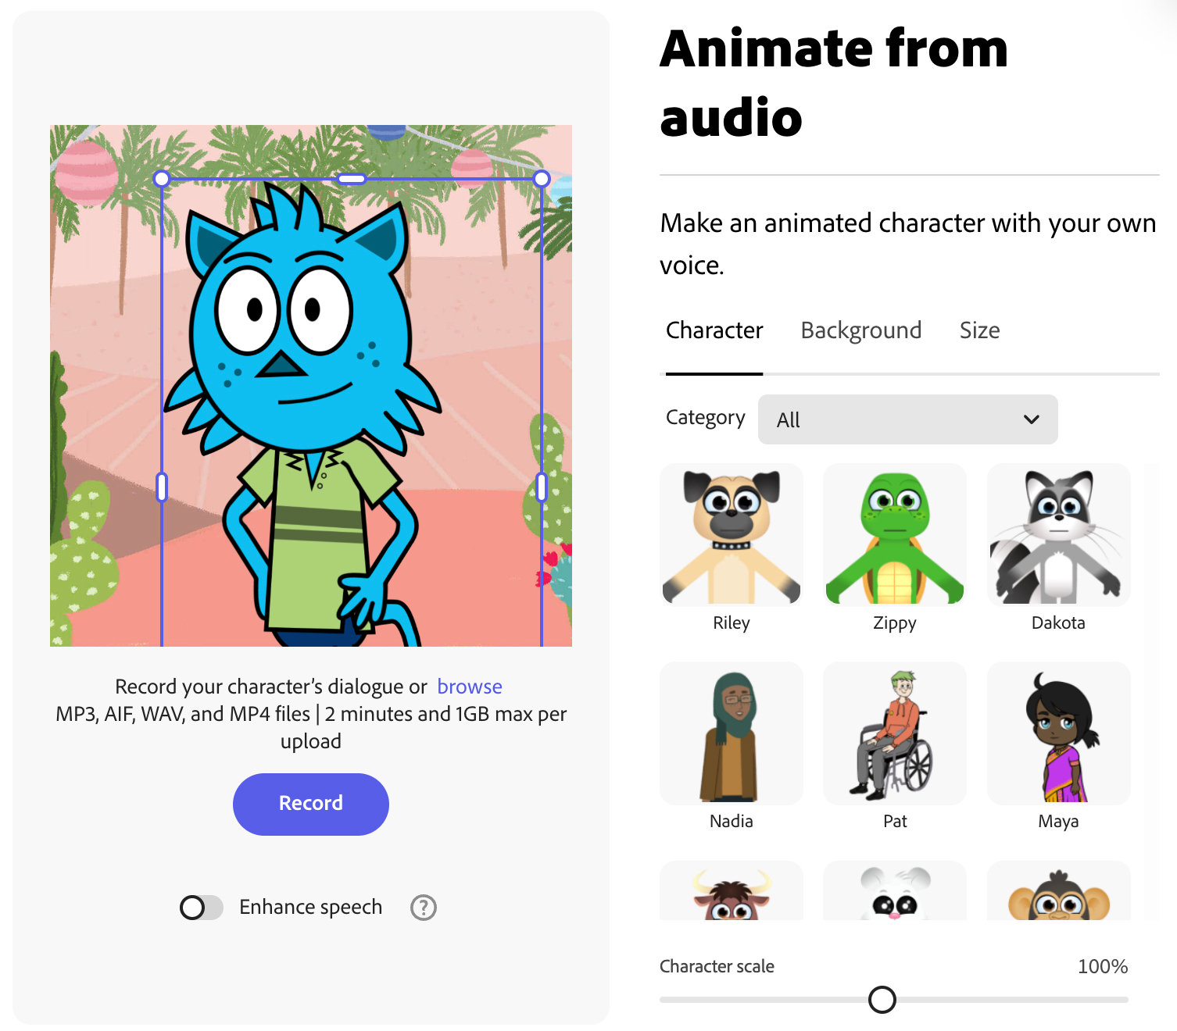This screenshot has height=1031, width=1177.
Task: Click the top-right corner handle of the character
Action: [x=542, y=179]
